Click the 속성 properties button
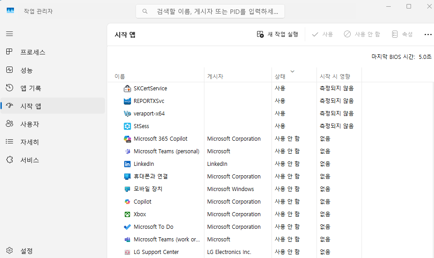 402,34
